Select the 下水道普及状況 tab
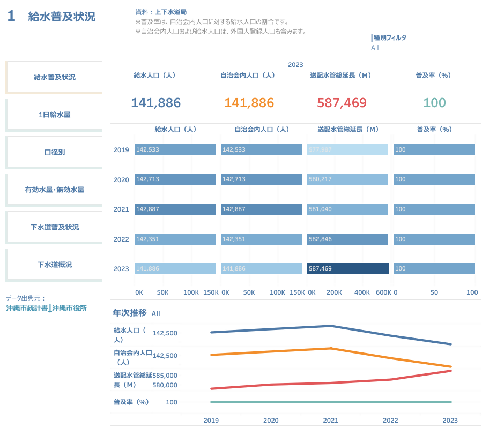 tap(54, 227)
